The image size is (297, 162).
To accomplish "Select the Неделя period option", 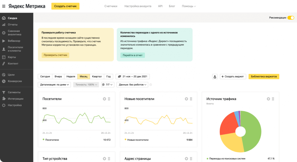I will pos(71,76).
